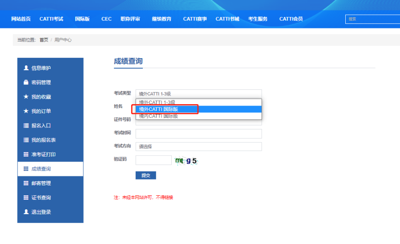Click the 成绩查询 page heading
This screenshot has width=400, height=244.
pos(128,61)
